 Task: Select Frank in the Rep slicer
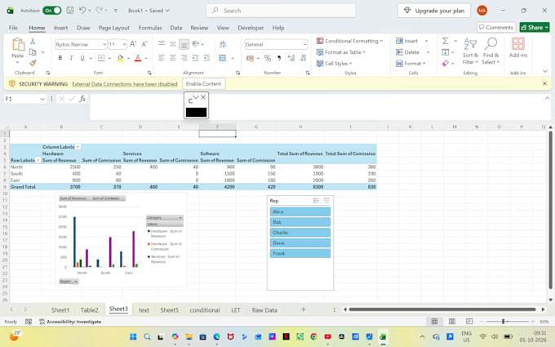[300, 254]
